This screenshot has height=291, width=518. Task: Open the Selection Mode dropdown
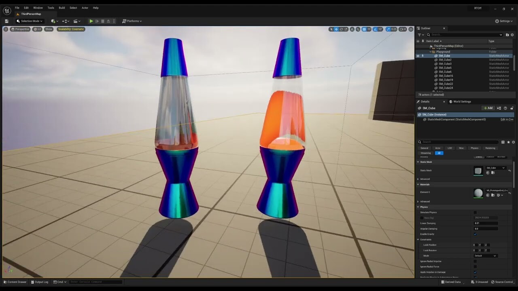coord(29,21)
